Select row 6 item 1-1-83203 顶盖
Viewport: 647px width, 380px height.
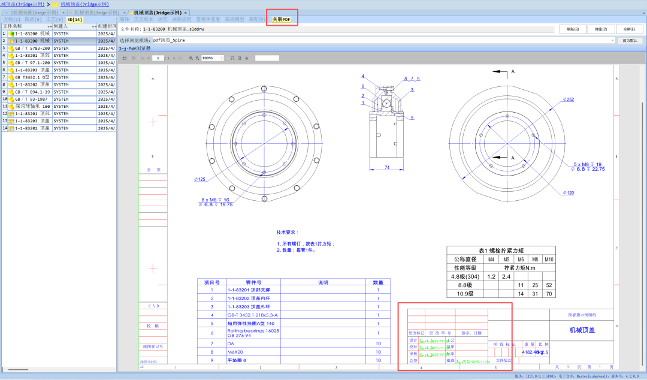(x=59, y=70)
